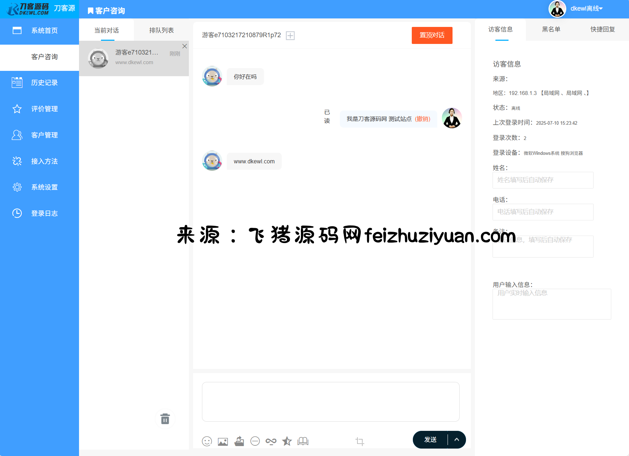Click the star rating icon in toolbar
Image resolution: width=629 pixels, height=456 pixels.
(287, 441)
